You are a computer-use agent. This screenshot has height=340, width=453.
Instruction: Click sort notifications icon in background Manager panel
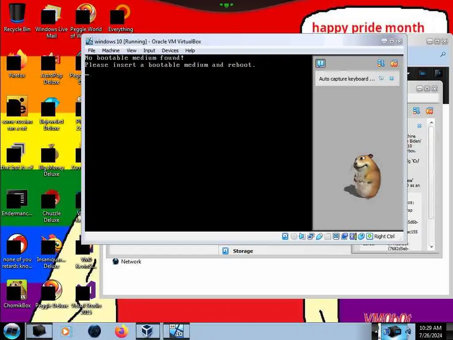[416, 110]
